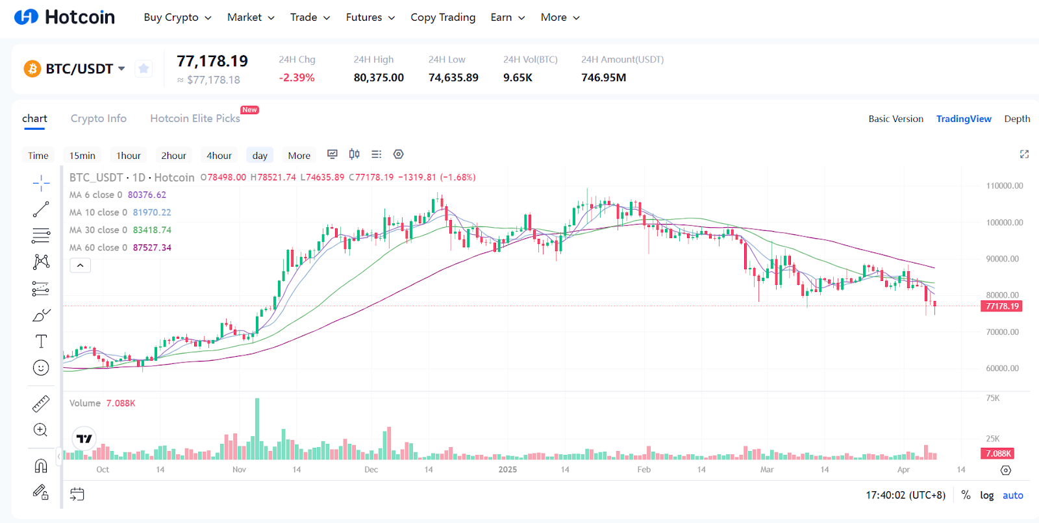The image size is (1039, 523).
Task: Open chart settings gear icon
Action: point(399,154)
